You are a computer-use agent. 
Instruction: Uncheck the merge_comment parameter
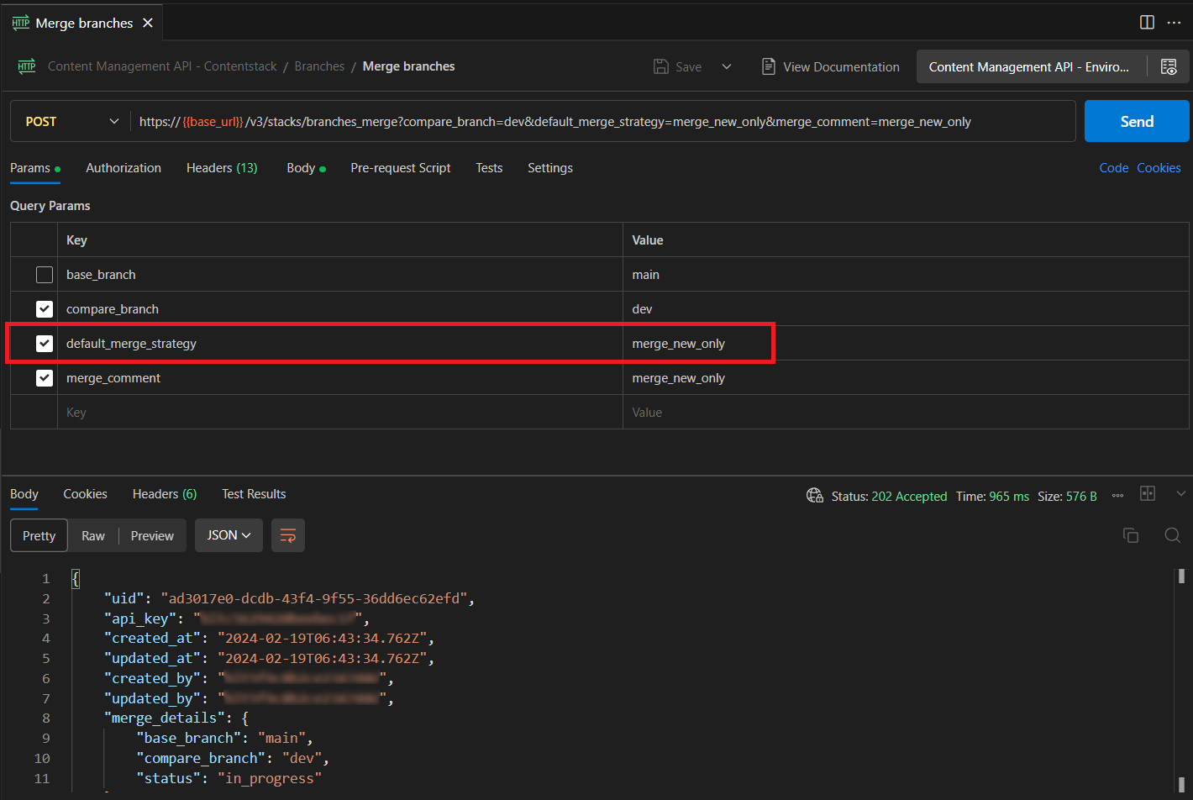(45, 378)
